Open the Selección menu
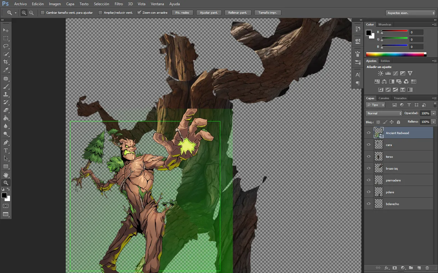The height and width of the screenshot is (273, 438). [101, 4]
